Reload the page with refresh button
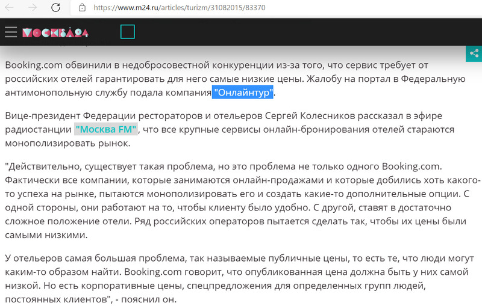The height and width of the screenshot is (306, 482). pos(55,8)
